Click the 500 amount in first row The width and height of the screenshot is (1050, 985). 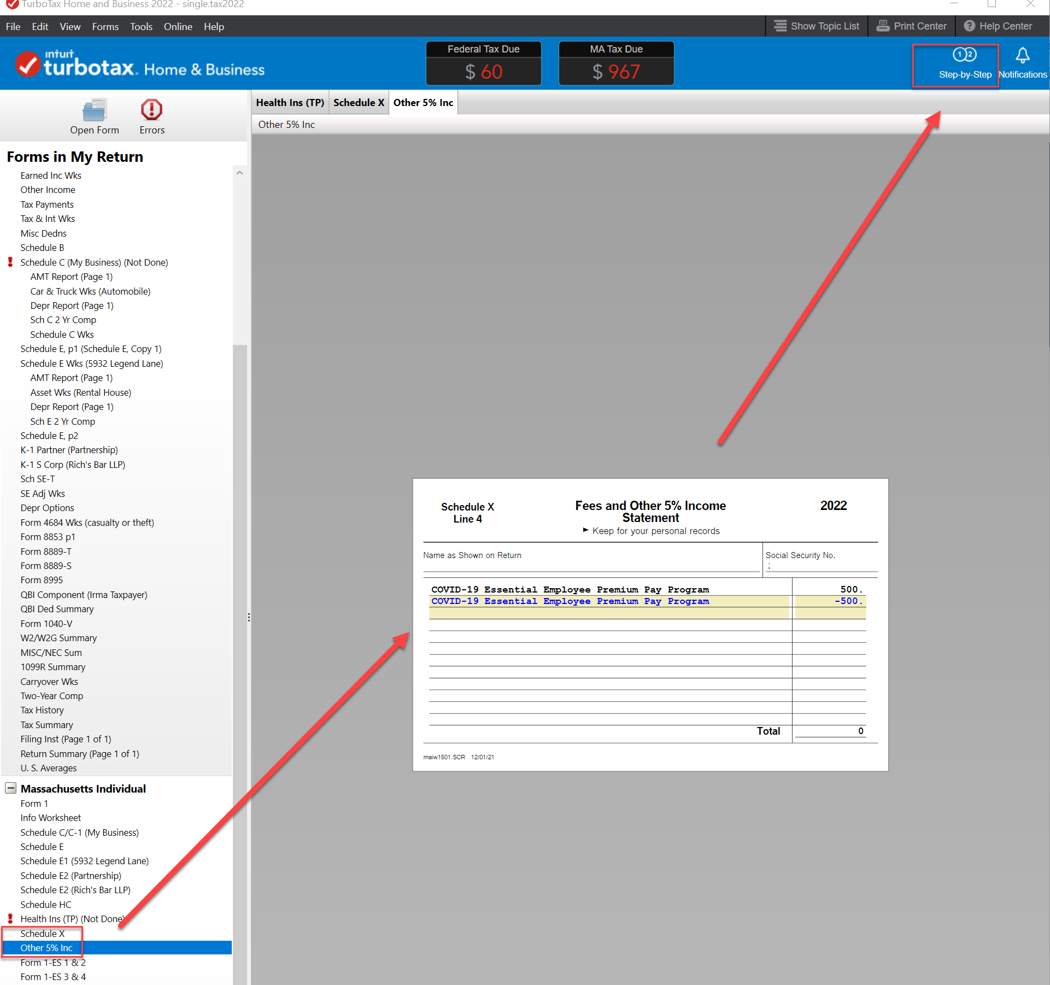[830, 589]
